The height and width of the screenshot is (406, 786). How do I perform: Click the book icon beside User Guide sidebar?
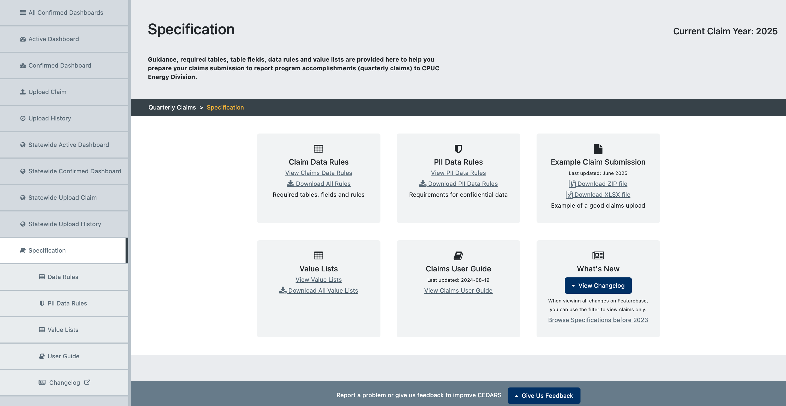(x=42, y=356)
